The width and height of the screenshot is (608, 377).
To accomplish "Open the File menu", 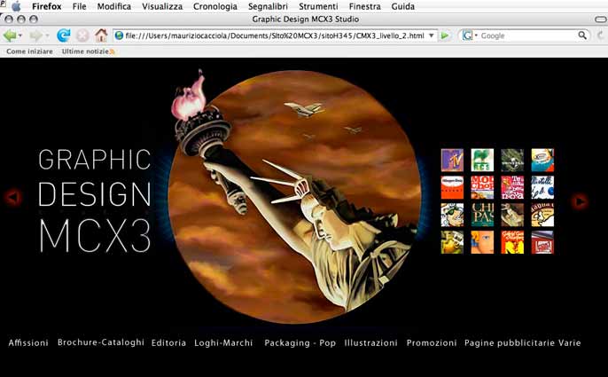I will (79, 6).
